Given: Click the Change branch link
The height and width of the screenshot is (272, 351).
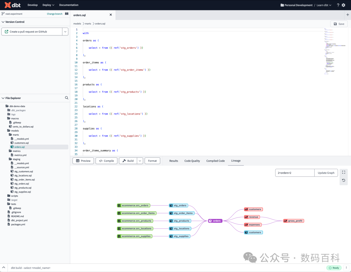Looking at the screenshot, I should 55,14.
